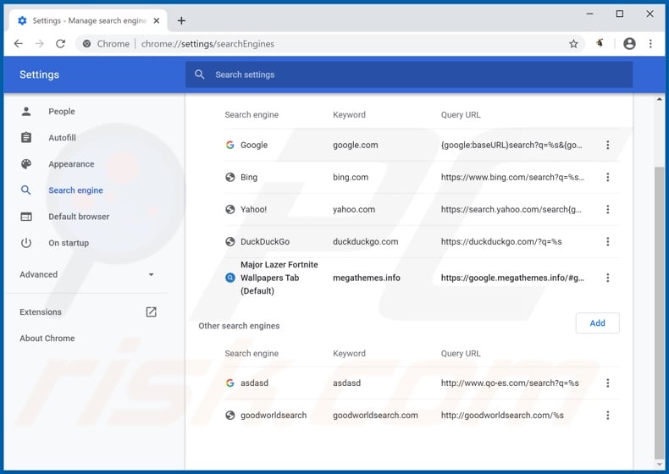Click the megathemes.info keyword text
This screenshot has height=474, width=669.
tap(367, 278)
